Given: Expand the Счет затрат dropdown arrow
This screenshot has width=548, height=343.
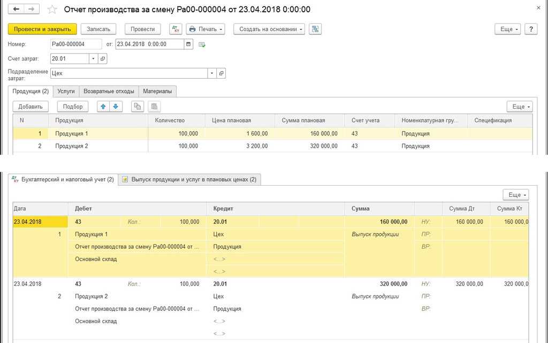Looking at the screenshot, I should (93, 59).
